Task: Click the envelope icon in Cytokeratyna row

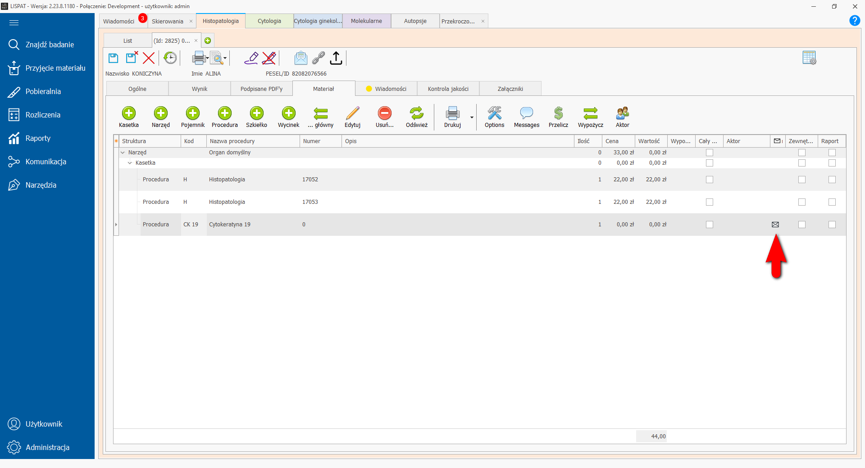Action: point(775,225)
